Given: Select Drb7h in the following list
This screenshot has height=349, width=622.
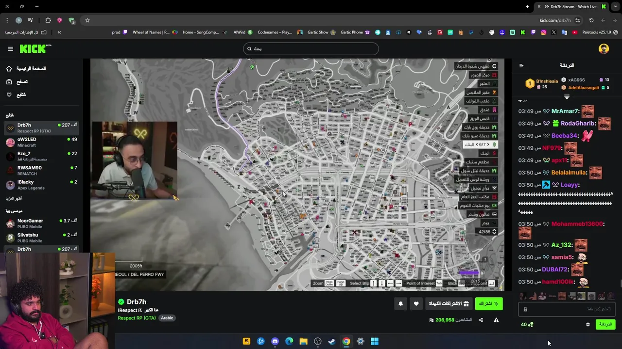Looking at the screenshot, I should (x=41, y=128).
